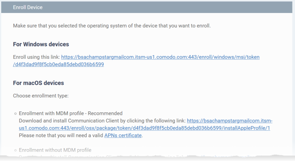Select the For Windows devices heading
Viewport: 295px width, 161px height.
click(41, 44)
